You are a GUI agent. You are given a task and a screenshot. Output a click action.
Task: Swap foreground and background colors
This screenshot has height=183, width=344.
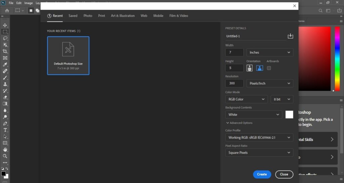7,169
